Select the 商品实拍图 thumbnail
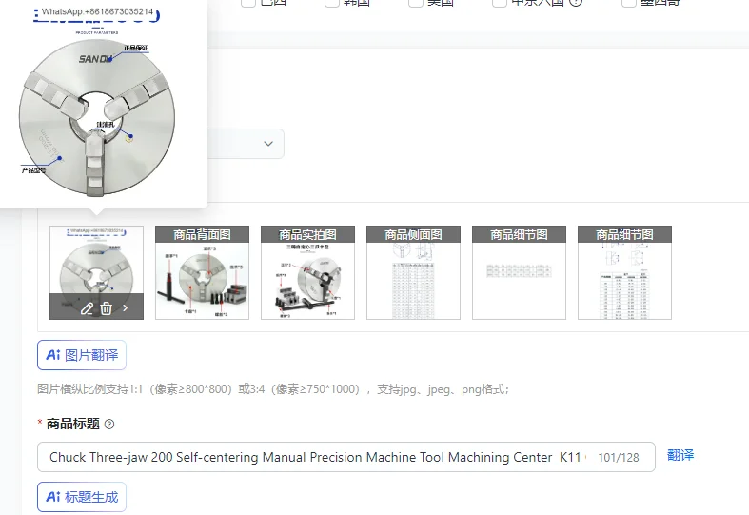 [307, 273]
